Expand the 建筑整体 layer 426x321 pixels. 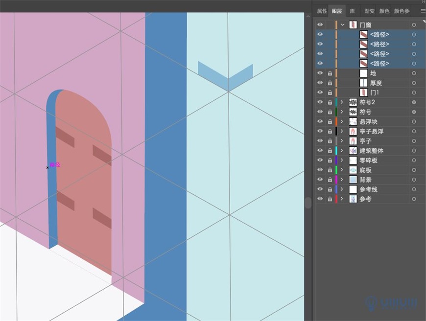[342, 150]
